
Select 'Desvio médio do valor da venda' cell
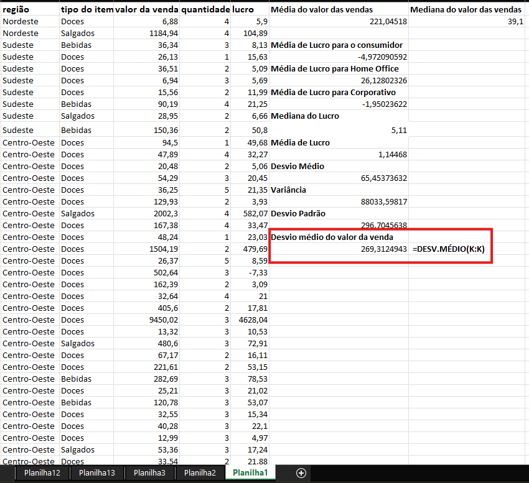pyautogui.click(x=339, y=237)
